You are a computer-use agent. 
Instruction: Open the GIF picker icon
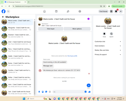pyautogui.click(x=50, y=92)
